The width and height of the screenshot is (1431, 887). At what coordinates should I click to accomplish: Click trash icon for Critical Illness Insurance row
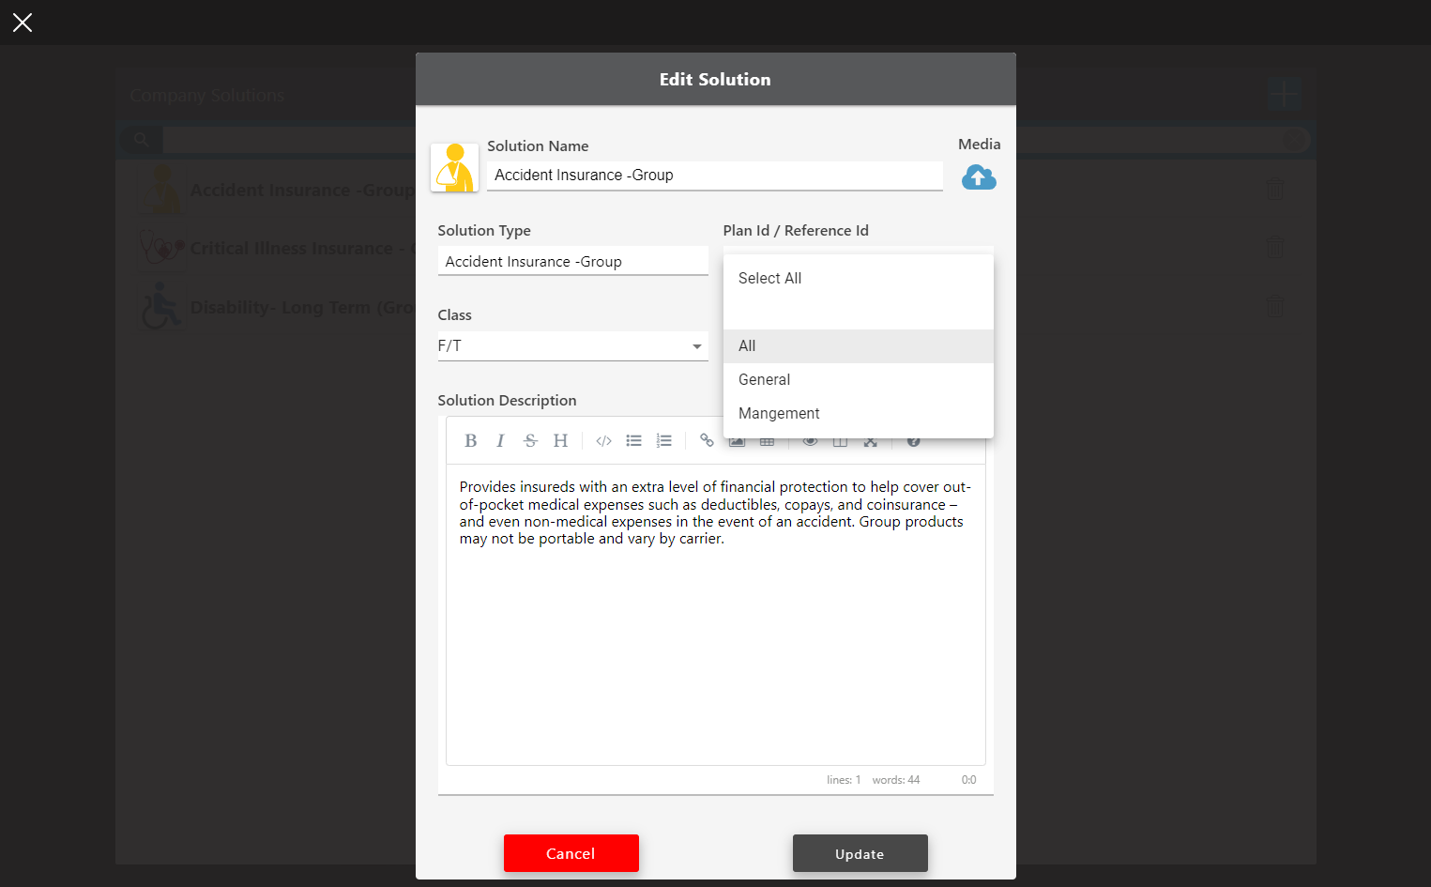pyautogui.click(x=1275, y=248)
